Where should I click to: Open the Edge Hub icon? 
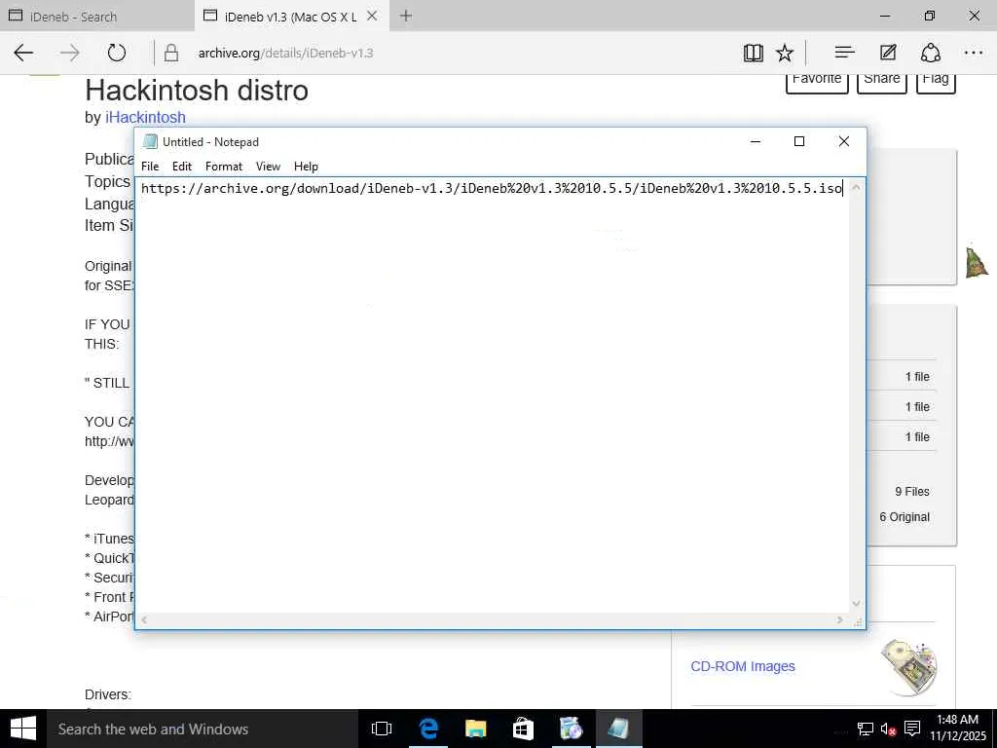[x=844, y=53]
